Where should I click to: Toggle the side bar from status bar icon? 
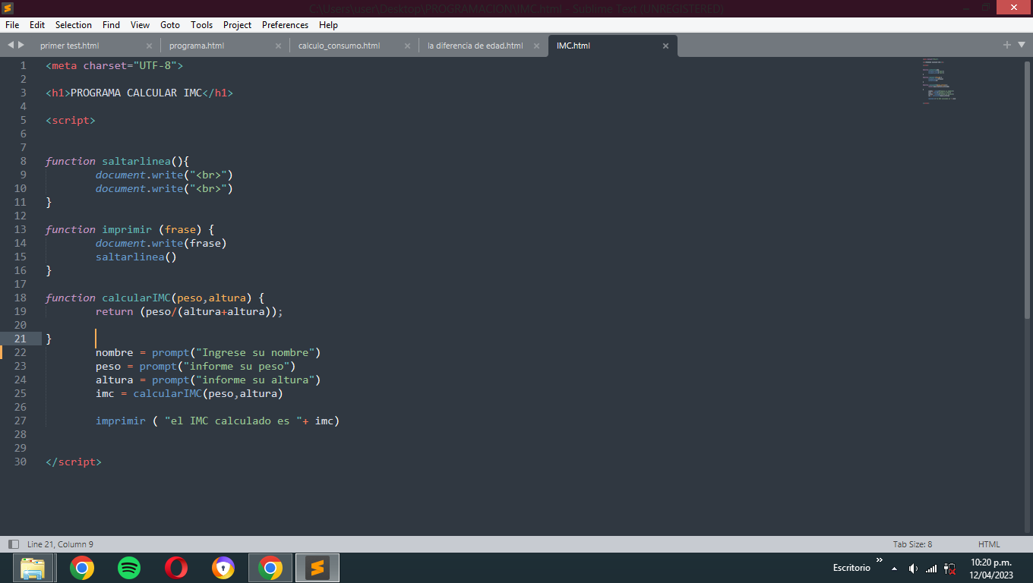click(x=13, y=544)
